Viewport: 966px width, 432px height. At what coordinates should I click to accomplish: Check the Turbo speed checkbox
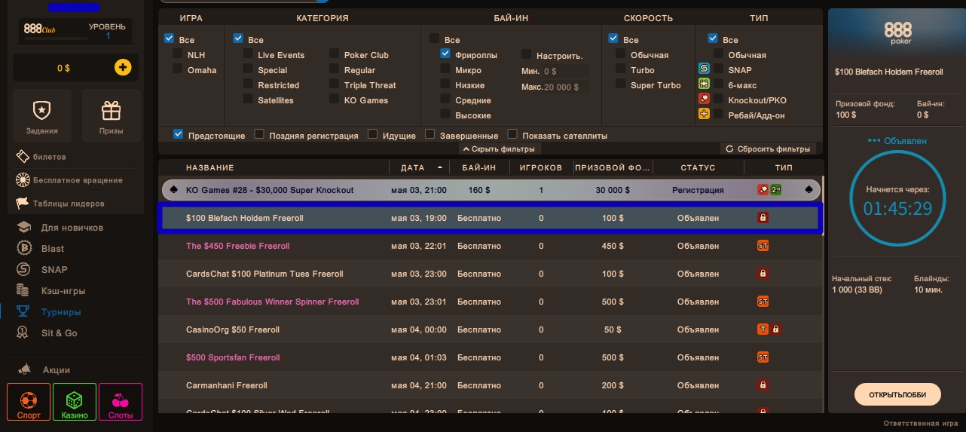(x=621, y=69)
